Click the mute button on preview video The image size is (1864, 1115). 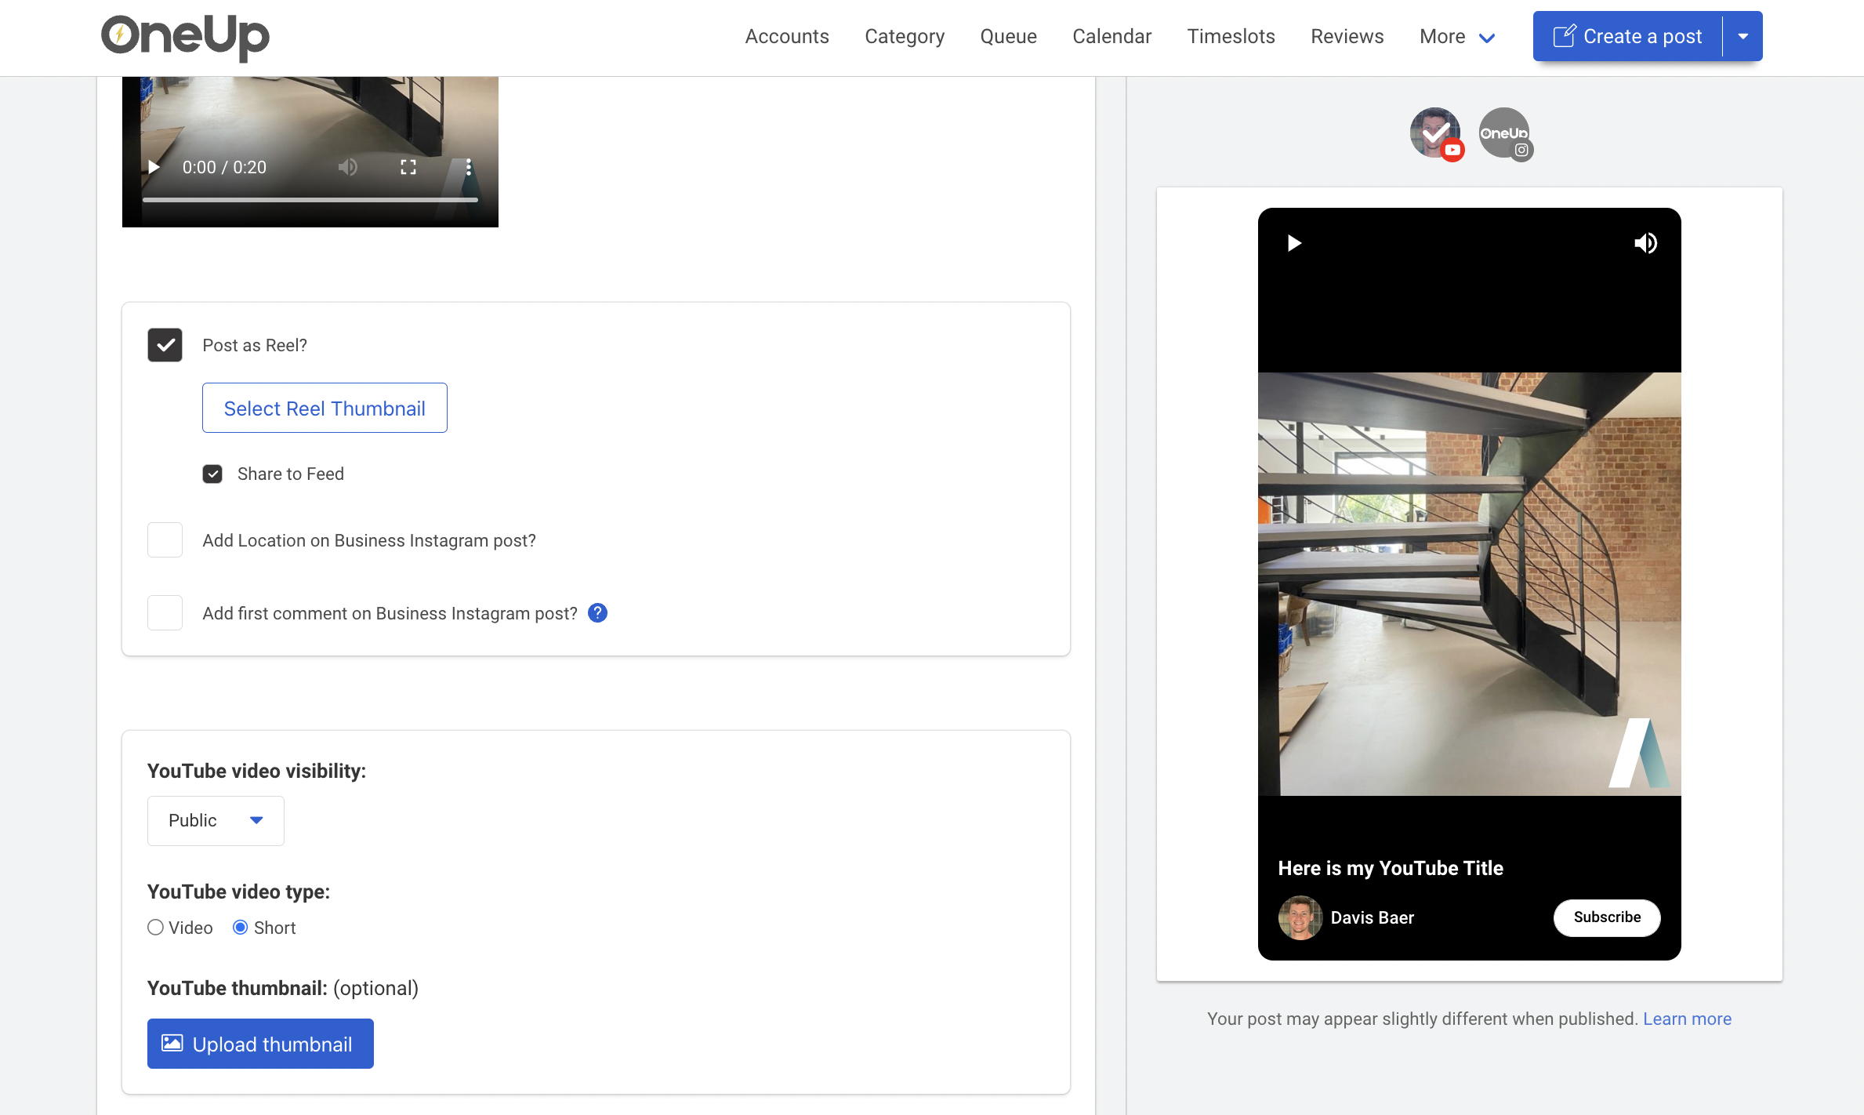click(x=1646, y=242)
